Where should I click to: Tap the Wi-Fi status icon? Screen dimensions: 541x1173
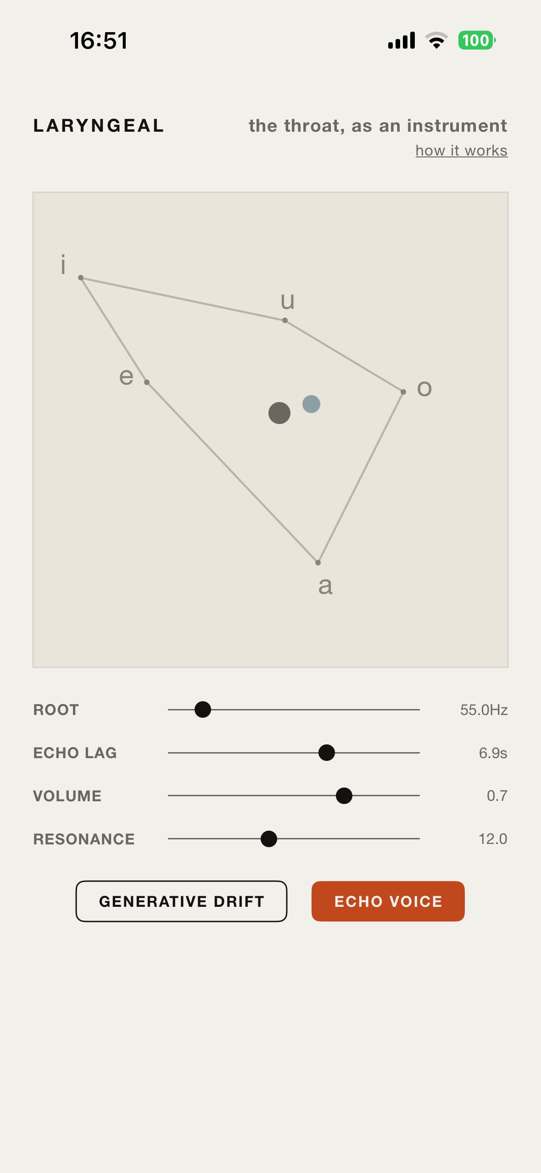point(436,40)
